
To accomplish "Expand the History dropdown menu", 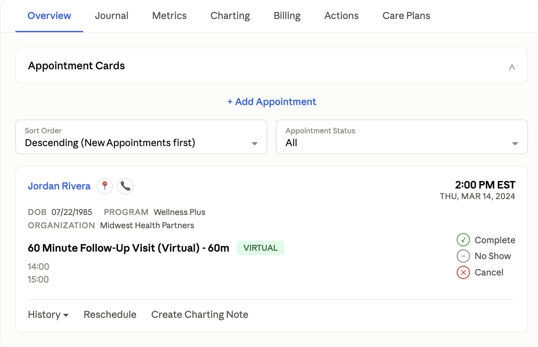I will click(48, 315).
